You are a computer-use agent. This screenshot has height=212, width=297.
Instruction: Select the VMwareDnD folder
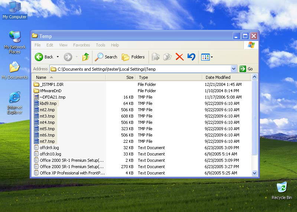50,91
